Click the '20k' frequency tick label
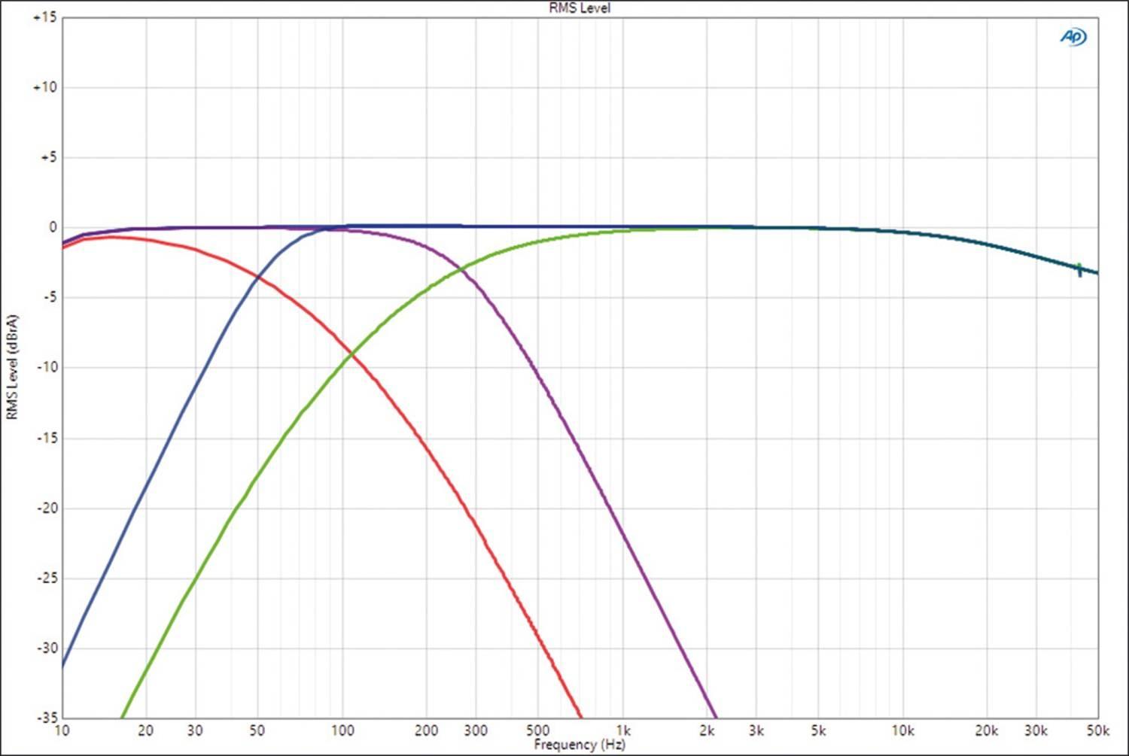 (x=987, y=730)
